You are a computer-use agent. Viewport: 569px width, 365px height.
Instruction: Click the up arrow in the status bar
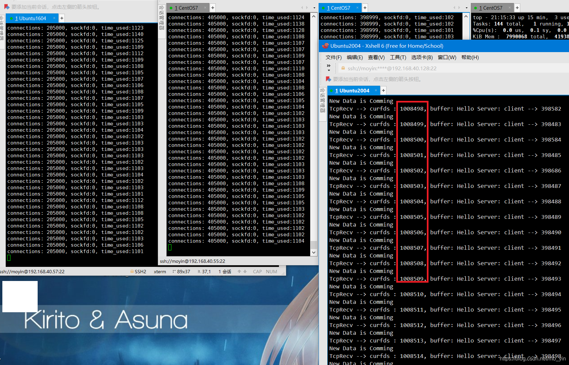point(239,272)
